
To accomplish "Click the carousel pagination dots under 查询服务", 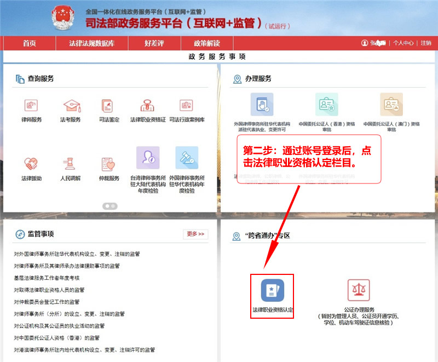I will (110, 206).
